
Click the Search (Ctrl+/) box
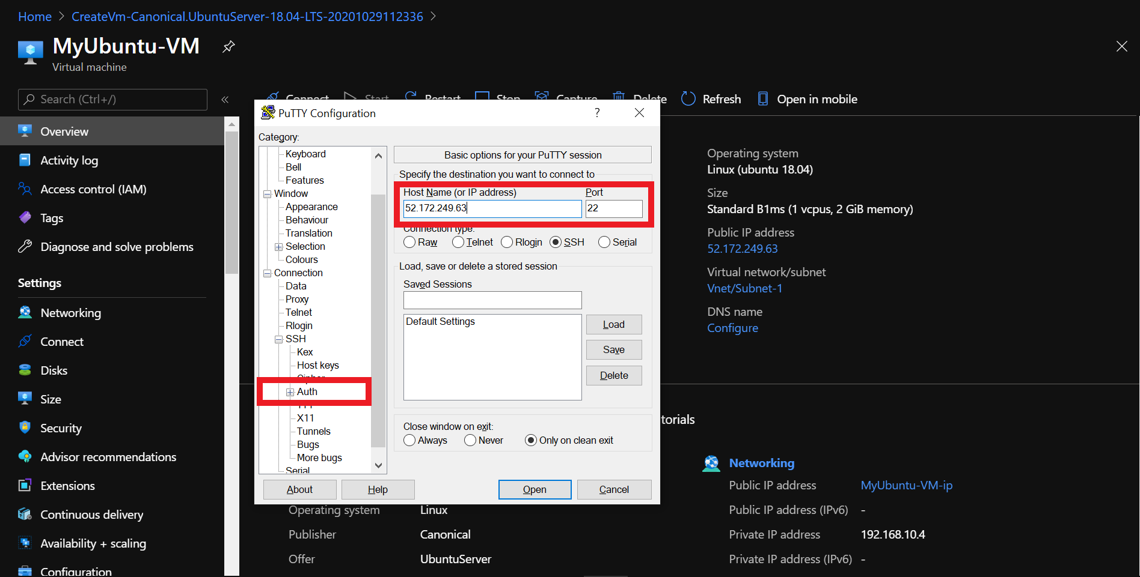pyautogui.click(x=112, y=100)
